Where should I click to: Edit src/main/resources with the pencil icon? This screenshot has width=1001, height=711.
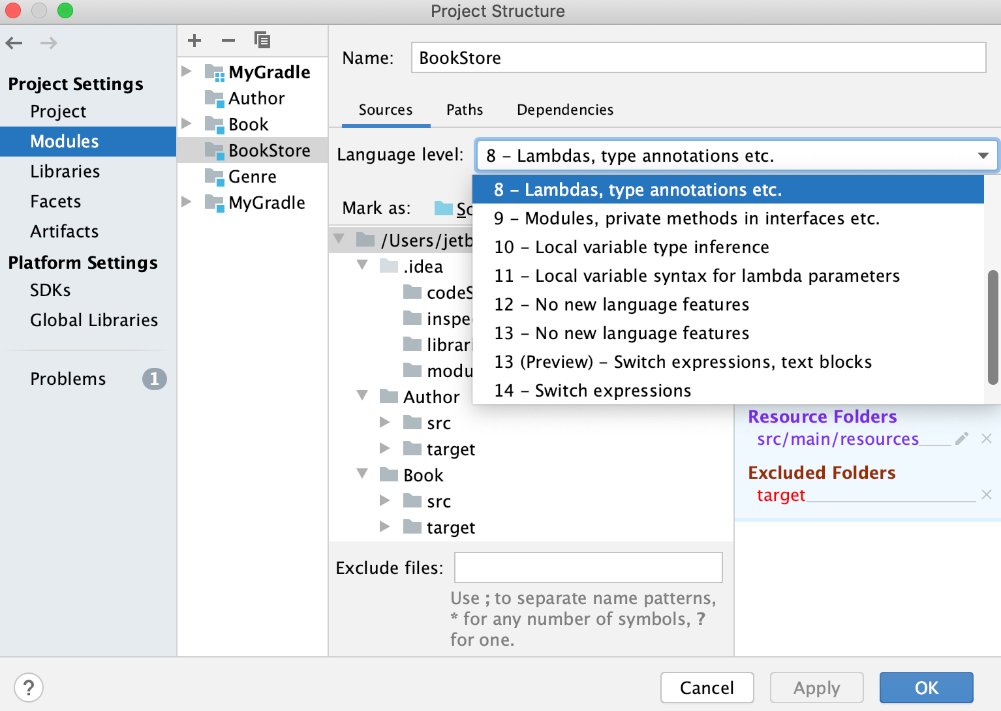point(961,439)
